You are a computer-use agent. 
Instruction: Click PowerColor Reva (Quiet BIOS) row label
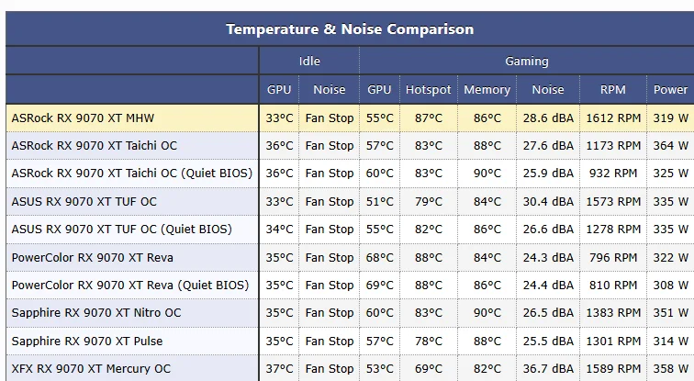(x=130, y=285)
